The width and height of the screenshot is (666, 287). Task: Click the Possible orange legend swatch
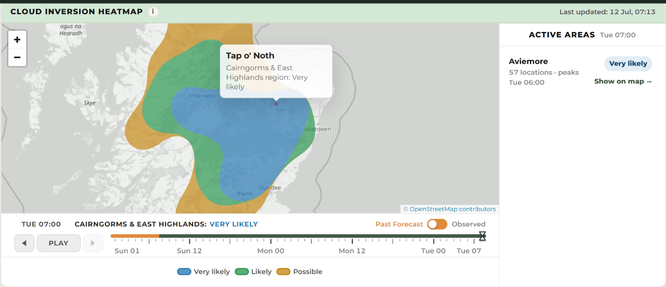tap(283, 272)
